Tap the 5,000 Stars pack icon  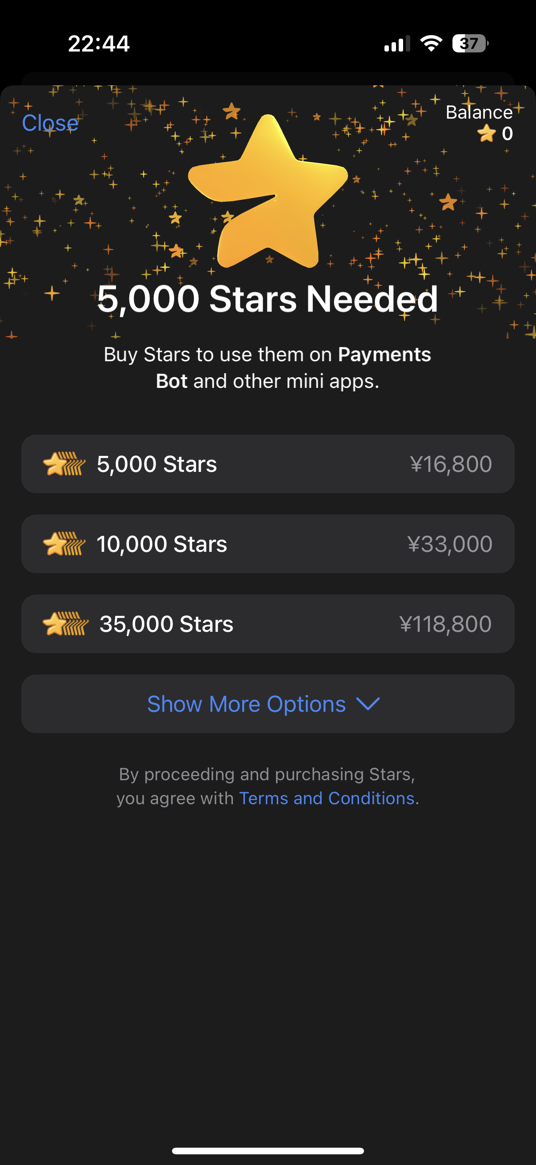(x=64, y=464)
